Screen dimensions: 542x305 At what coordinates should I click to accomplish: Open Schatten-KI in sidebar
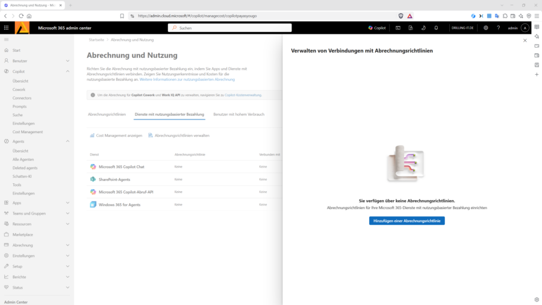[x=22, y=177]
